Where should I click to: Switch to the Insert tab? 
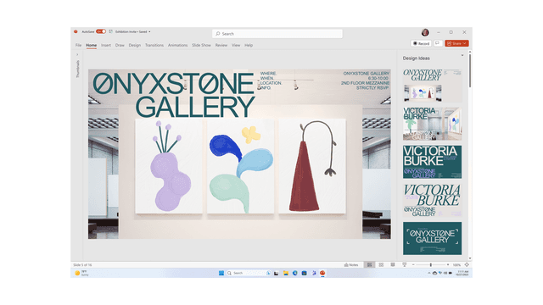[x=106, y=45]
